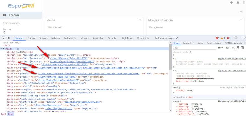The image size is (246, 116).
Task: Toggle the :hov element state button
Action: pyautogui.click(x=220, y=48)
